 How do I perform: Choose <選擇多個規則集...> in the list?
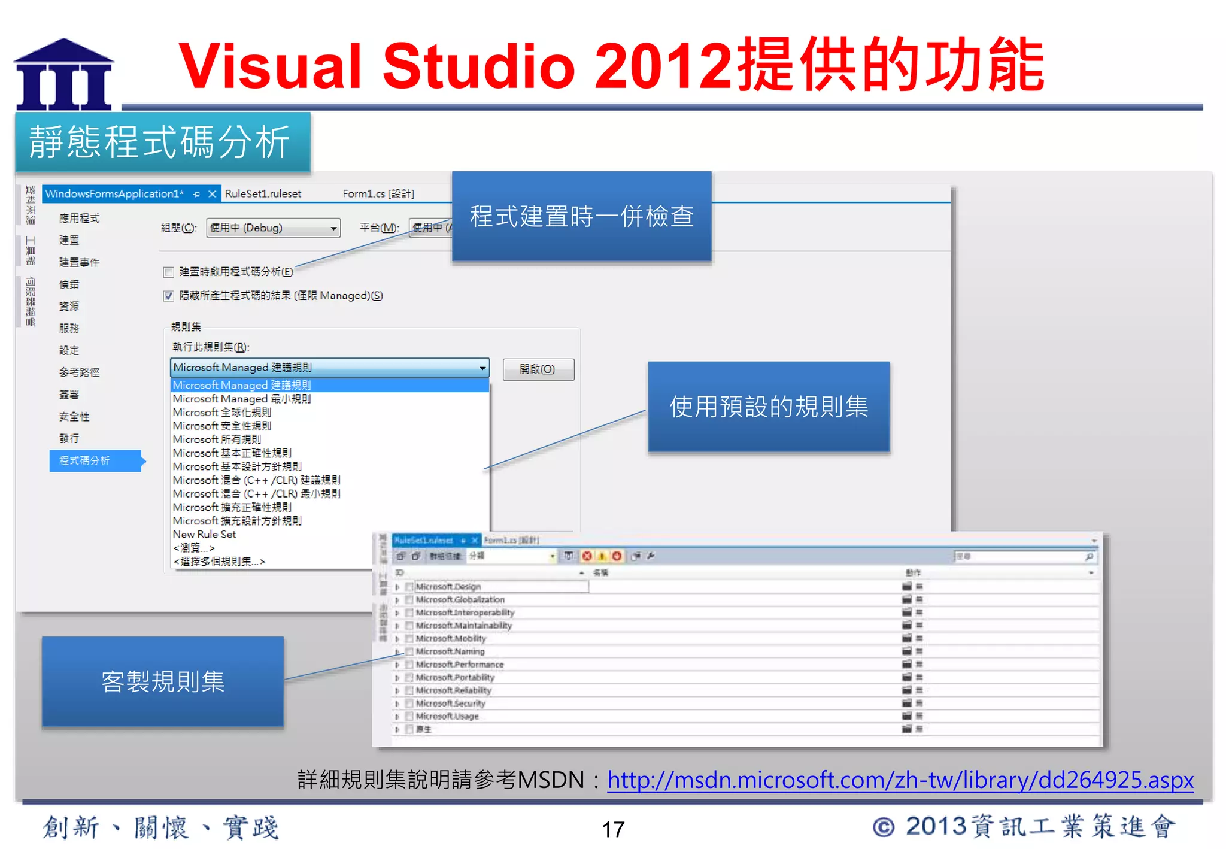point(219,562)
